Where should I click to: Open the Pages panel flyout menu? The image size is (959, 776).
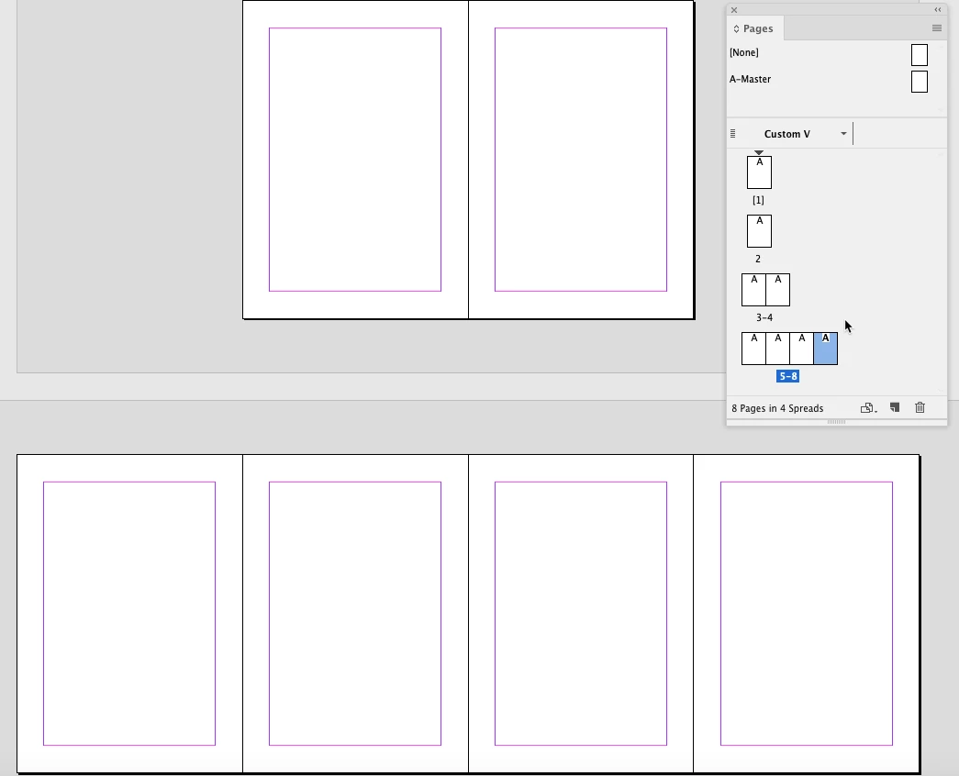point(936,28)
